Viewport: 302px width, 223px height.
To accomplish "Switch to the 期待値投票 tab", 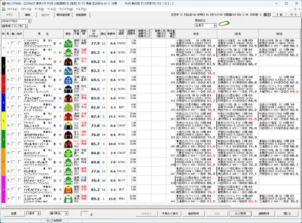I will pos(63,14).
